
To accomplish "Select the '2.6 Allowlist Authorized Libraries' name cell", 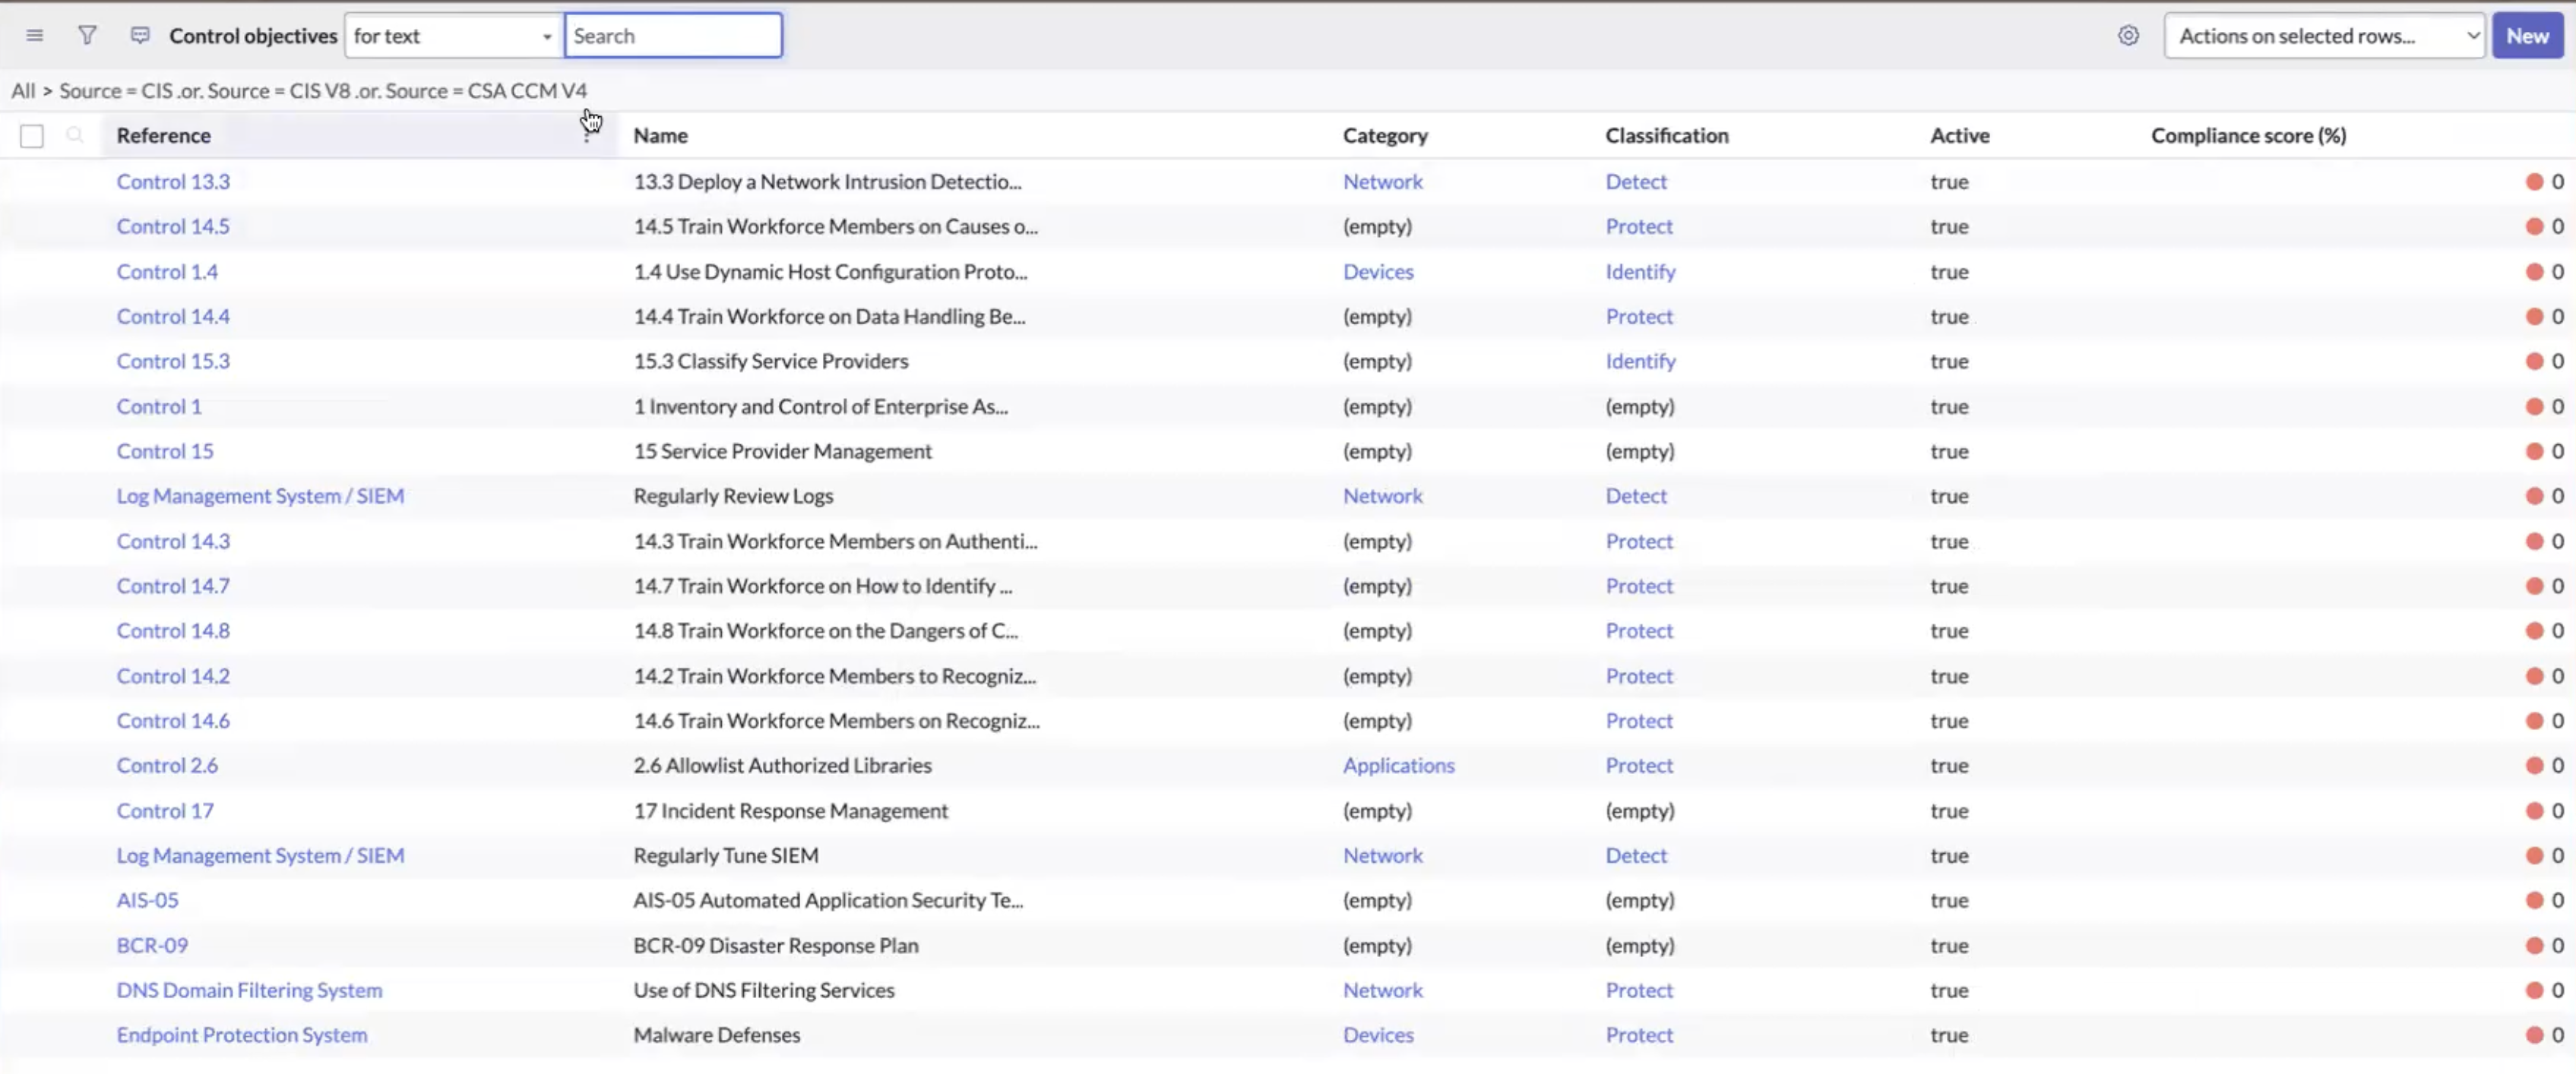I will coord(782,765).
